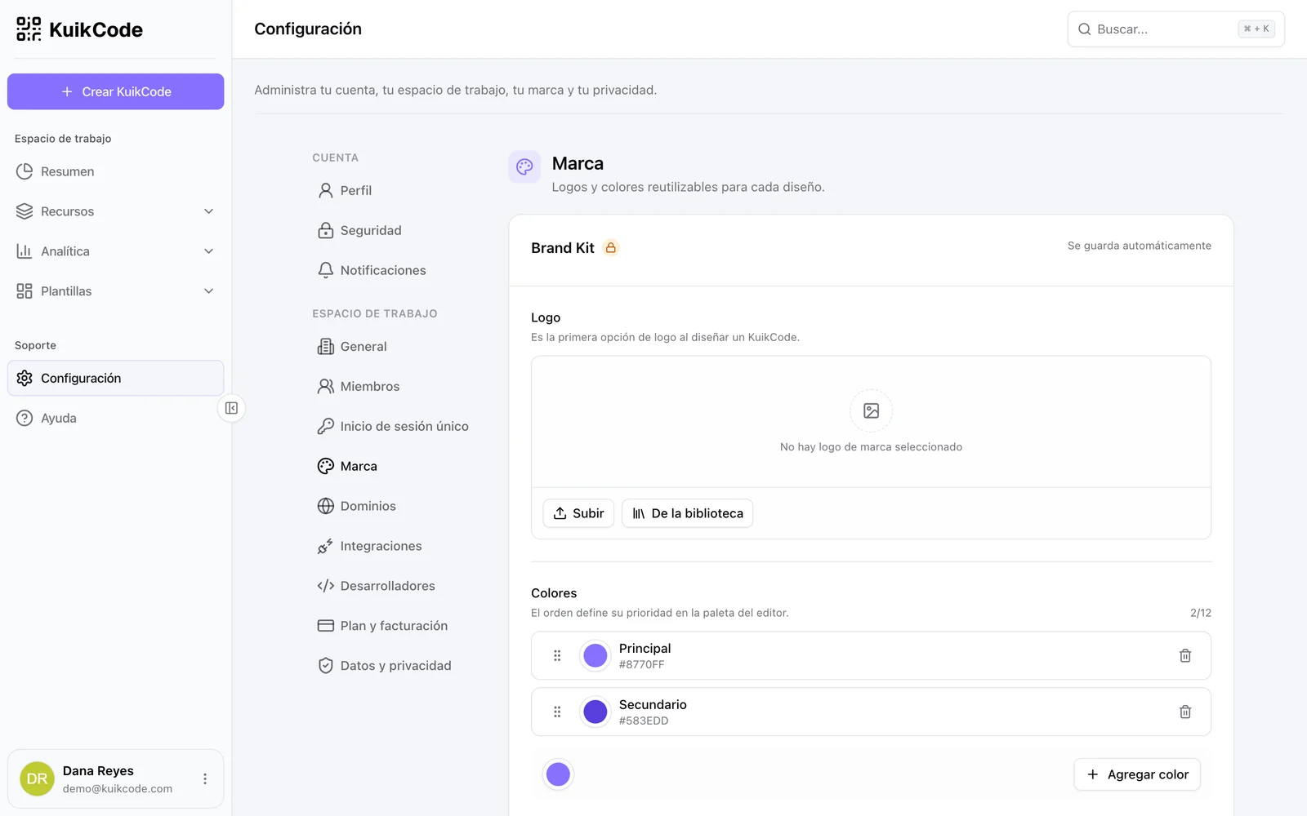The height and width of the screenshot is (816, 1307).
Task: Click the empty logo image placeholder
Action: [x=872, y=410]
